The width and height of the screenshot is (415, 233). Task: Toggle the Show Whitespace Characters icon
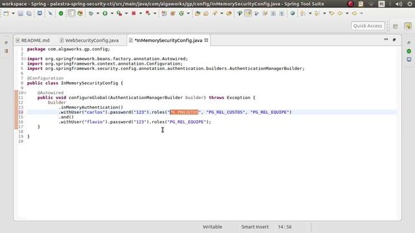click(281, 13)
